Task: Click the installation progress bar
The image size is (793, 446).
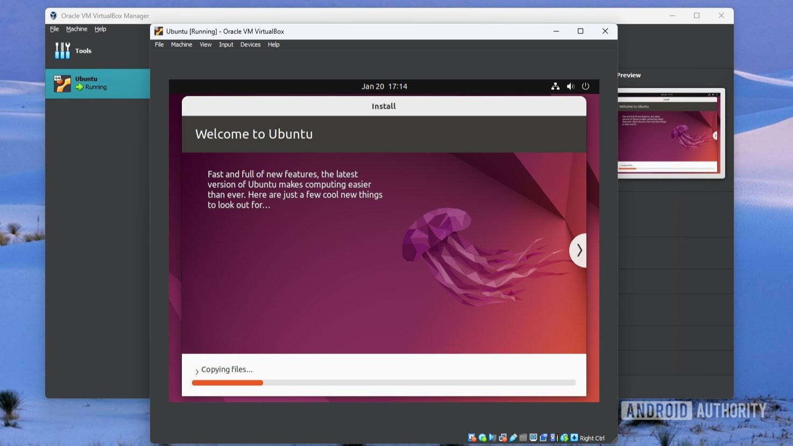Action: coord(383,383)
